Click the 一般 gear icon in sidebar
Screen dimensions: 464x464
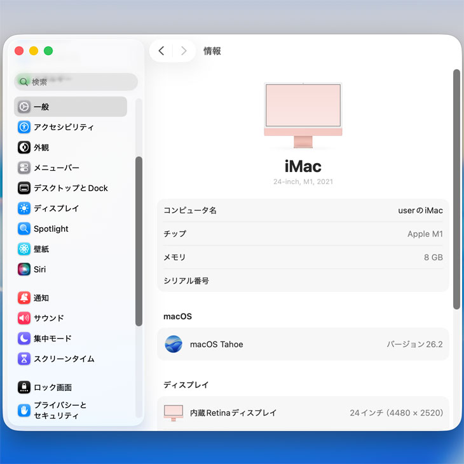click(24, 107)
